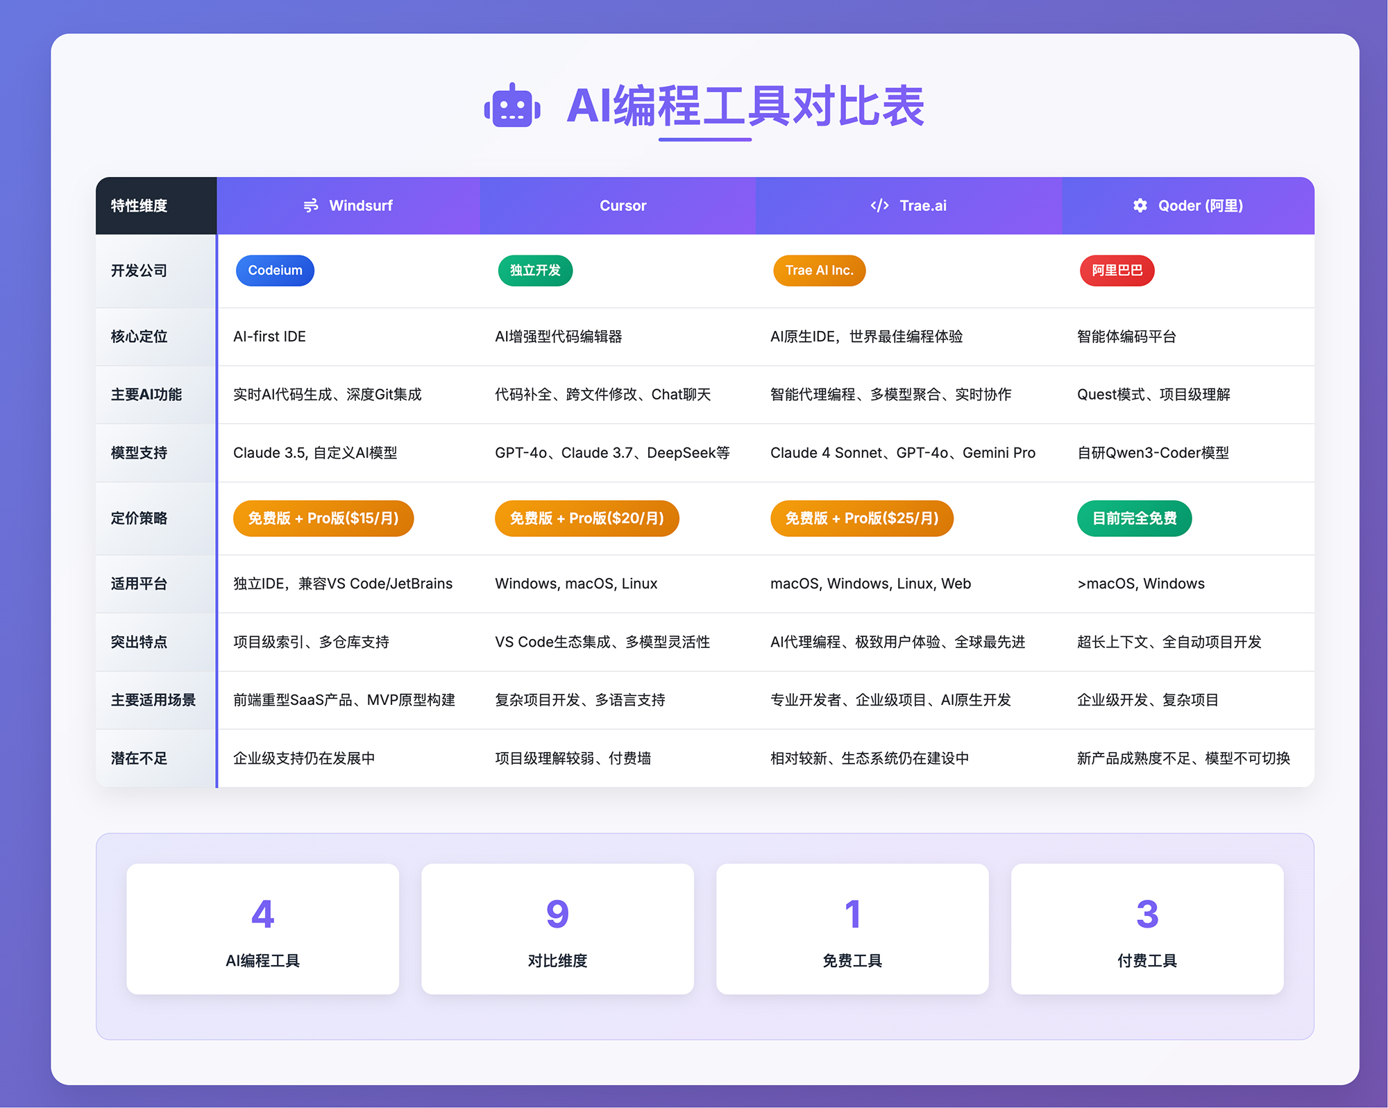This screenshot has width=1388, height=1108.
Task: Click the code brackets icon next to Trae.ai
Action: tap(879, 205)
